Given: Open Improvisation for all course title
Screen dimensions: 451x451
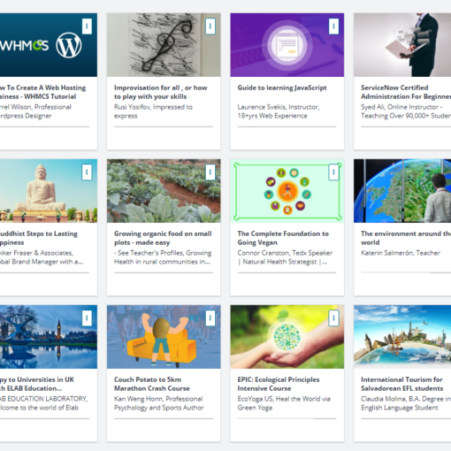Looking at the screenshot, I should point(161,92).
